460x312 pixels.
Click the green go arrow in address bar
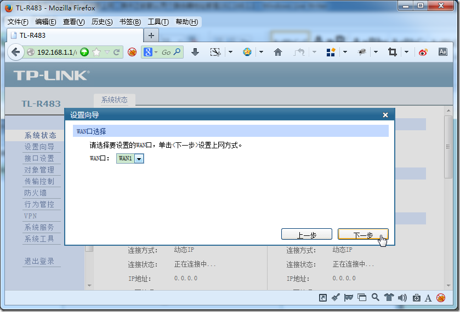point(84,52)
